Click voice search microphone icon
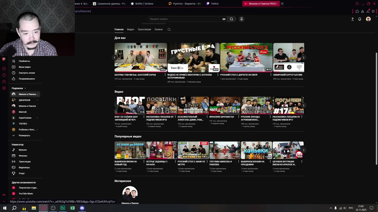This screenshot has height=212, width=378. coord(241,19)
